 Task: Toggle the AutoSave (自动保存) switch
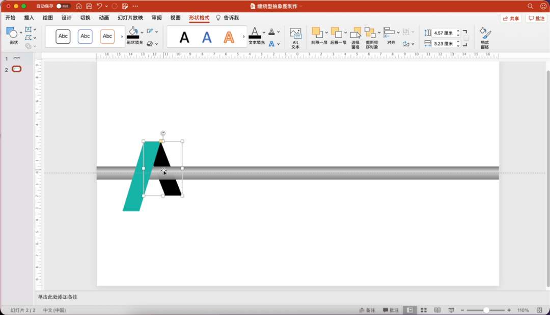63,6
